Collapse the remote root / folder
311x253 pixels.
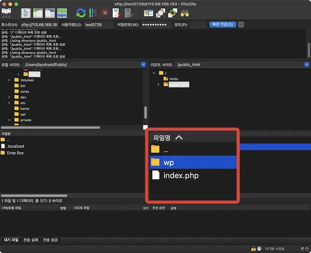(154, 73)
